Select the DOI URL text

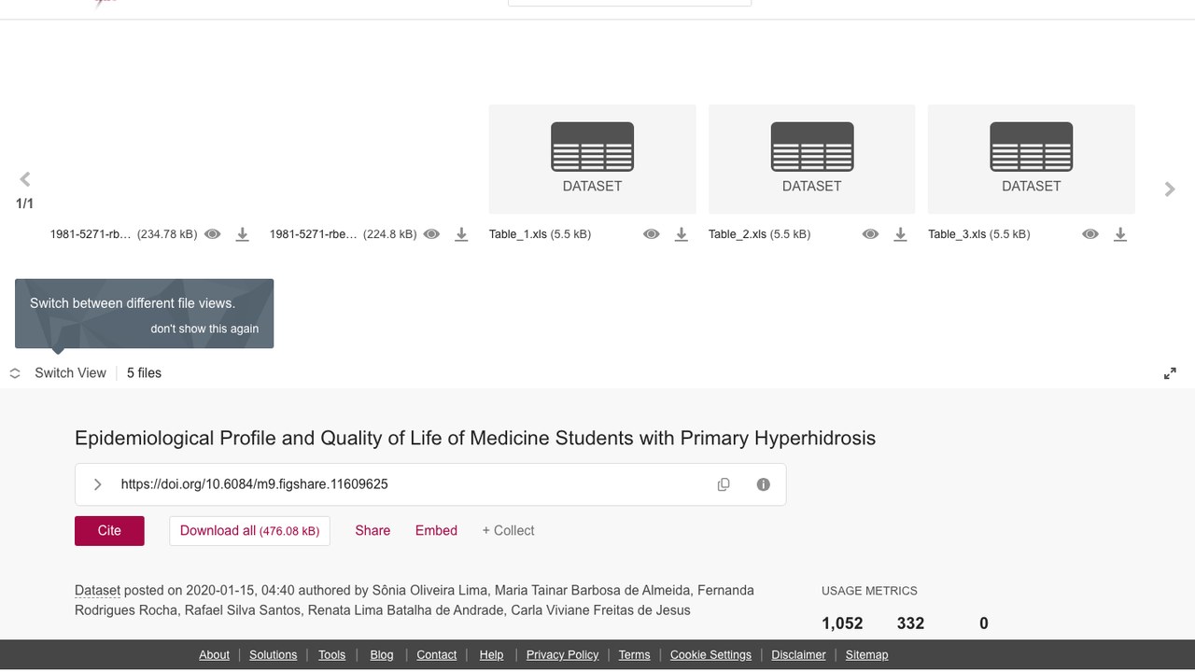coord(254,484)
